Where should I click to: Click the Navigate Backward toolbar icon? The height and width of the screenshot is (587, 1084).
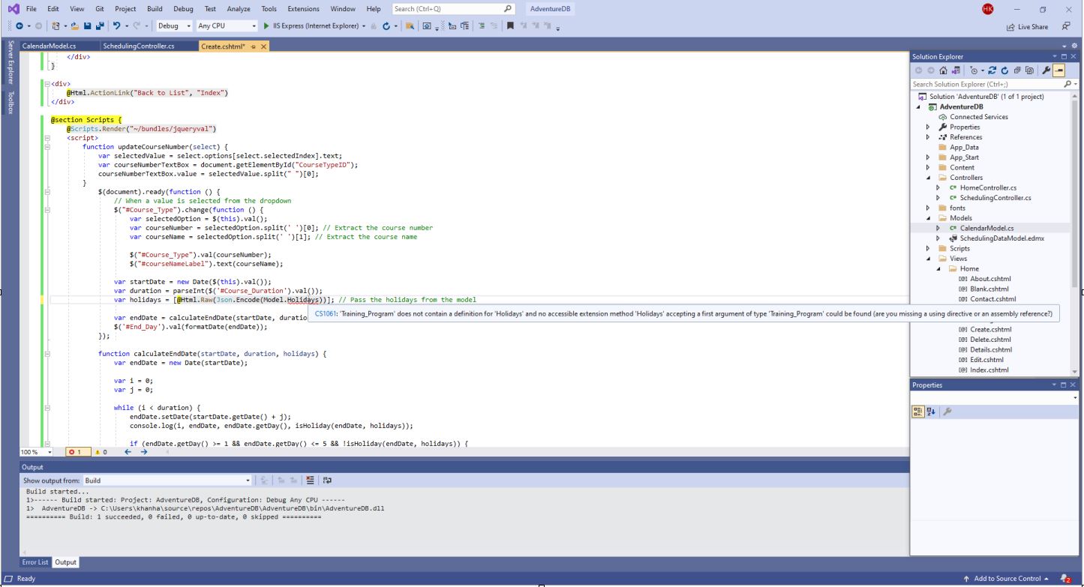tap(19, 26)
